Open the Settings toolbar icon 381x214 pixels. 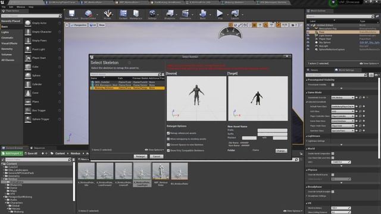point(152,14)
